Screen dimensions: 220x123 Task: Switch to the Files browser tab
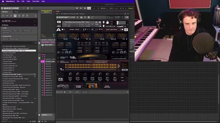point(16,12)
